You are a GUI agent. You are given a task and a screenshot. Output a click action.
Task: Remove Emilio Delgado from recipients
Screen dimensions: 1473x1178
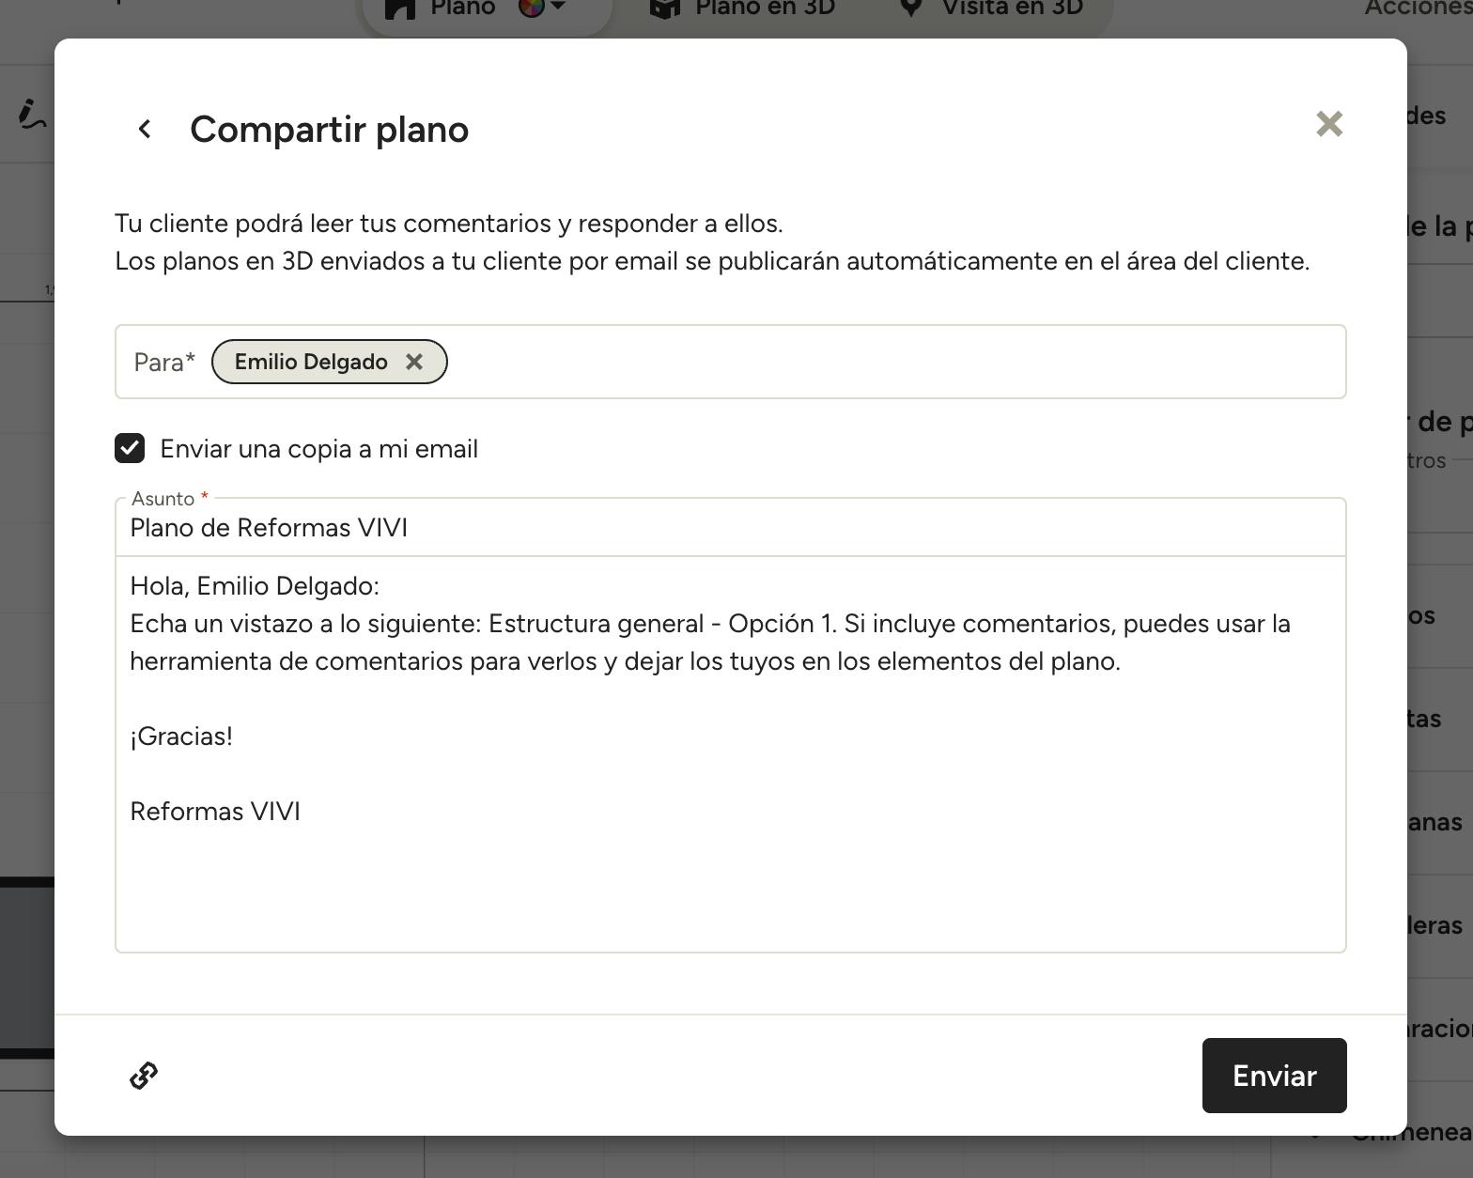[x=414, y=362]
